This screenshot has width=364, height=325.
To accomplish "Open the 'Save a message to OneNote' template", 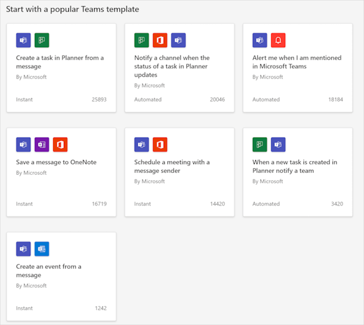I will click(x=56, y=162).
